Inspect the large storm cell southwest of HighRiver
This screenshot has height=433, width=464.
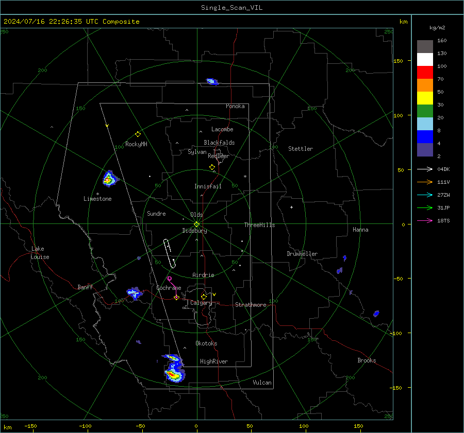(x=174, y=369)
